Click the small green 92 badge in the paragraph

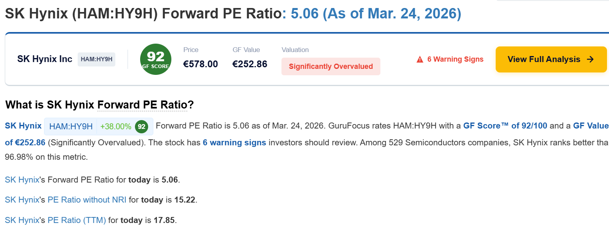point(141,127)
